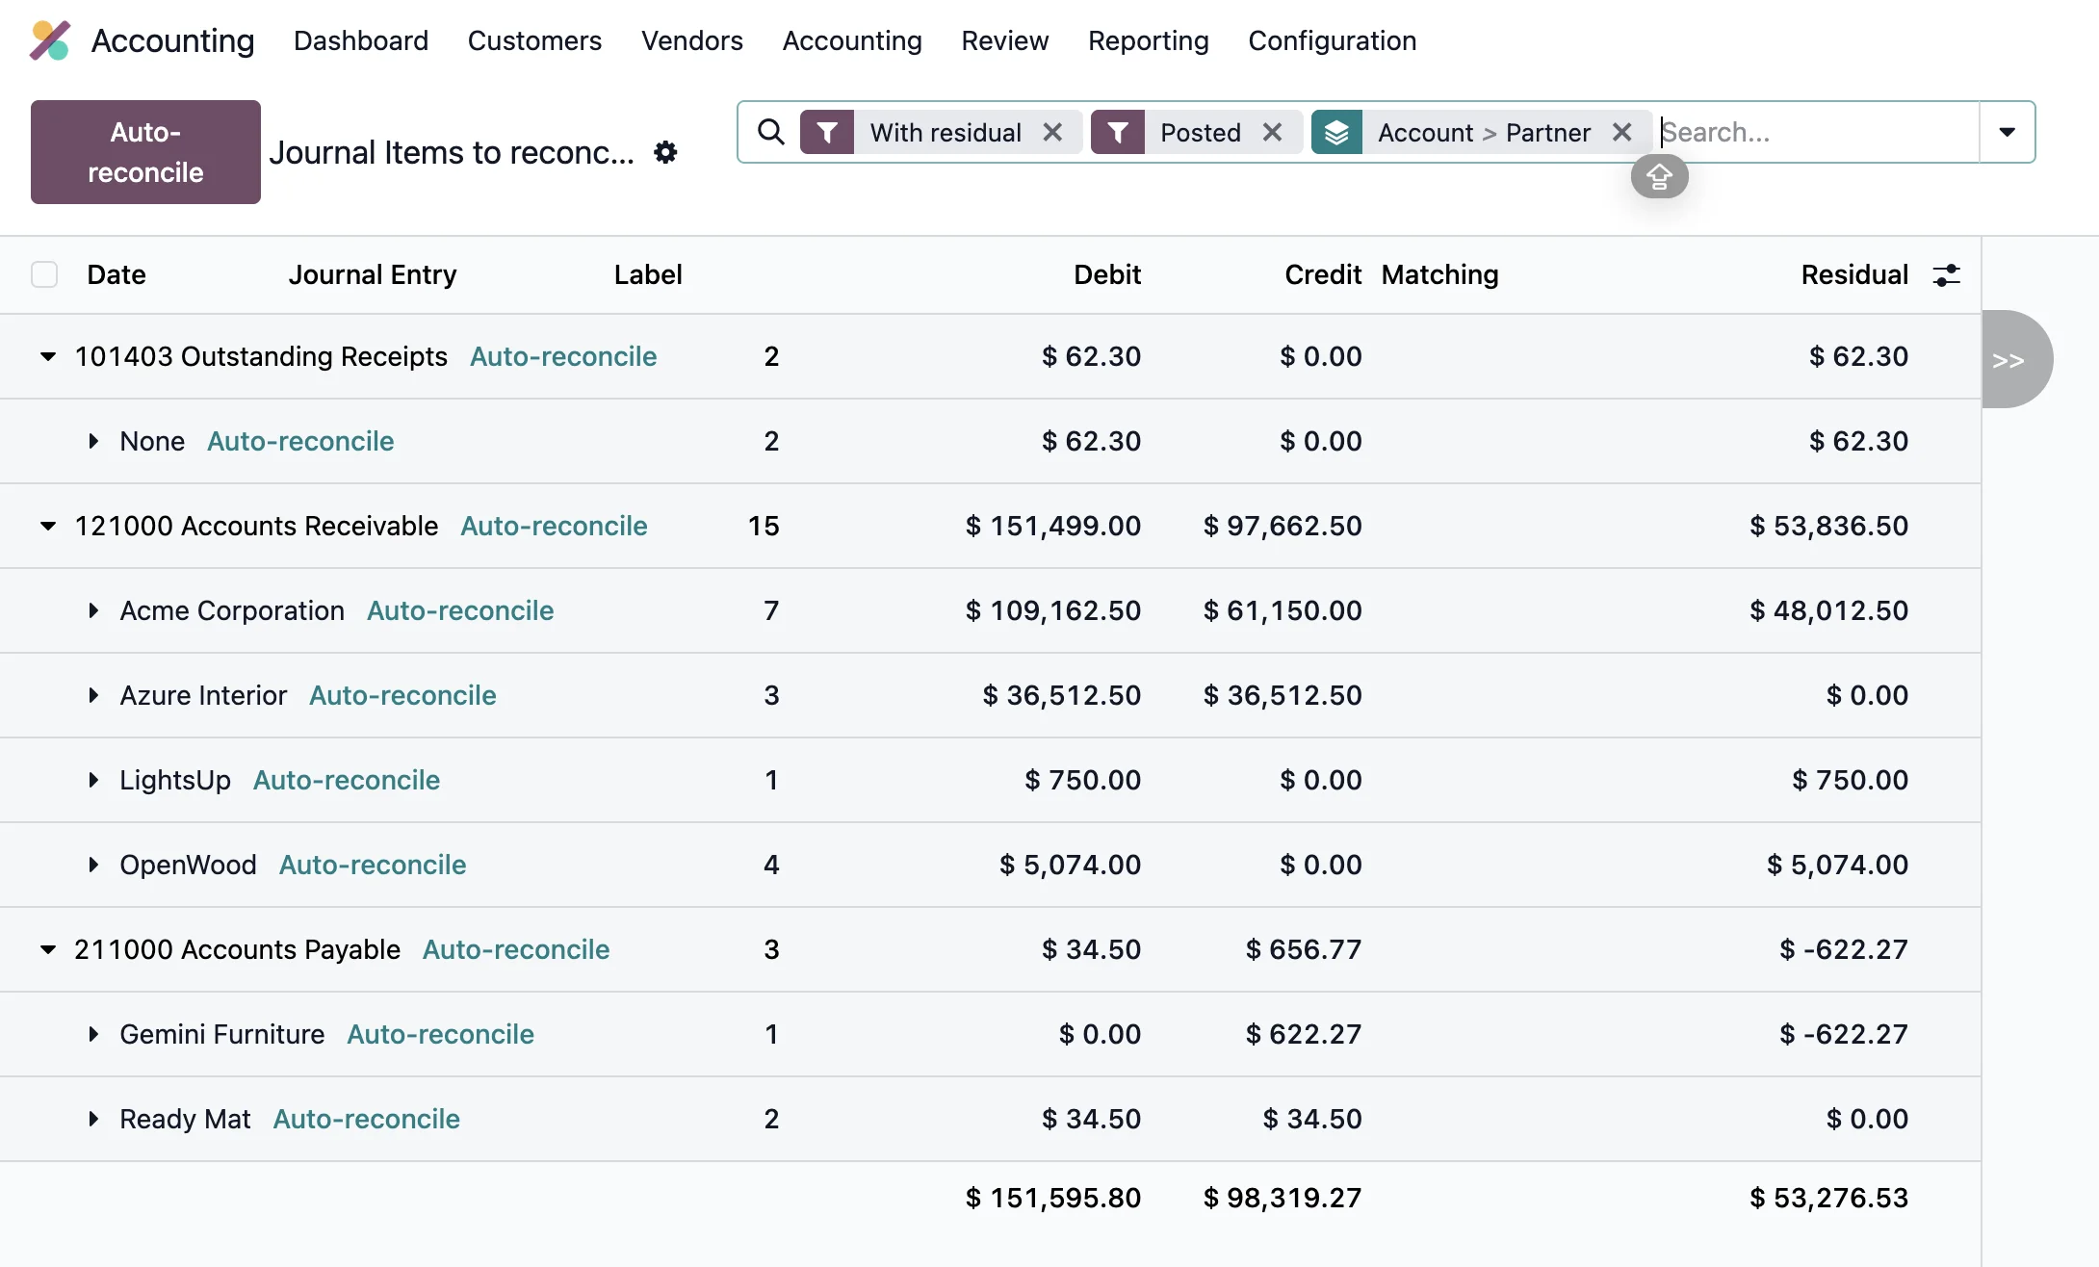This screenshot has height=1267, width=2099.
Task: Sort by the Residual column header
Action: pyautogui.click(x=1854, y=275)
